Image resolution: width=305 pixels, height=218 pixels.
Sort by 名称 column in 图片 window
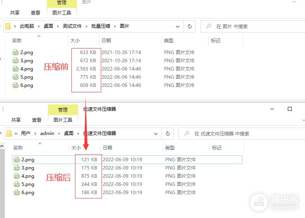17,41
